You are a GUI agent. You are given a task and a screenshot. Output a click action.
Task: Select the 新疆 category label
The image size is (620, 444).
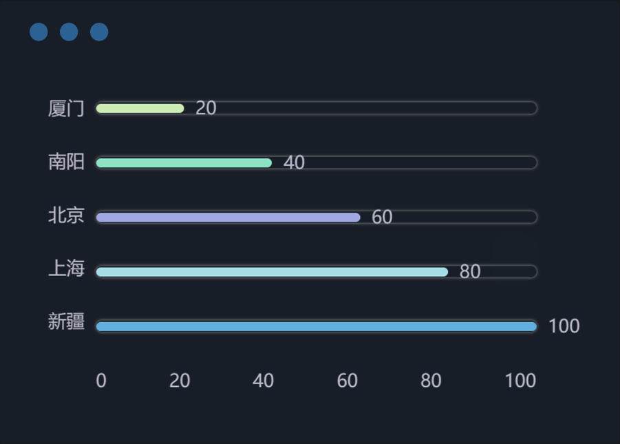(x=66, y=321)
